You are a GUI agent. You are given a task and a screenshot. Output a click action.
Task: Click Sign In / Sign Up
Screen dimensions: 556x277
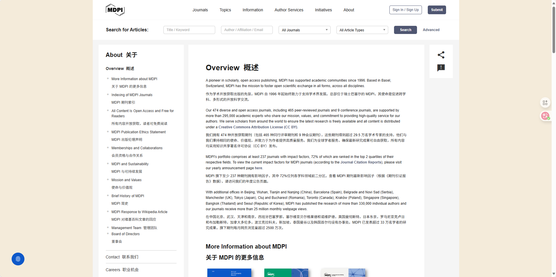coord(405,10)
